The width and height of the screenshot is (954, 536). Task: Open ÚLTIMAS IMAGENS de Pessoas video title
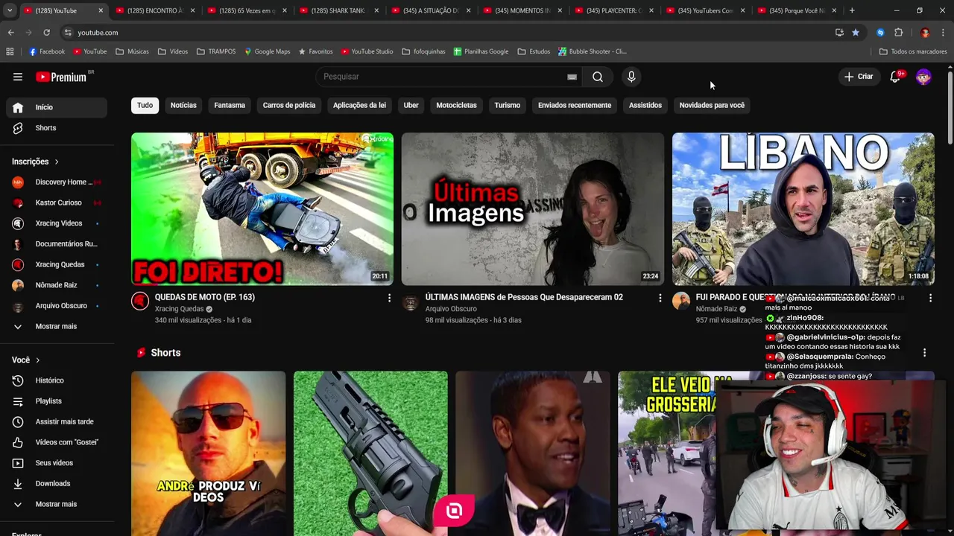click(x=524, y=297)
